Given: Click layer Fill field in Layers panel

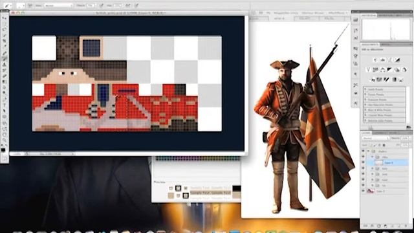Looking at the screenshot, I should coord(405,145).
